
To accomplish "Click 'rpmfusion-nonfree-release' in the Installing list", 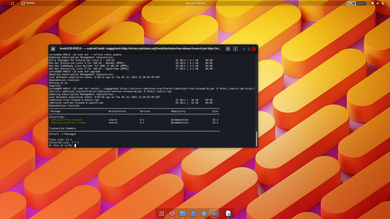I will (x=68, y=123).
